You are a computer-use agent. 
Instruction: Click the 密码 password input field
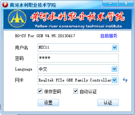tap(78, 58)
